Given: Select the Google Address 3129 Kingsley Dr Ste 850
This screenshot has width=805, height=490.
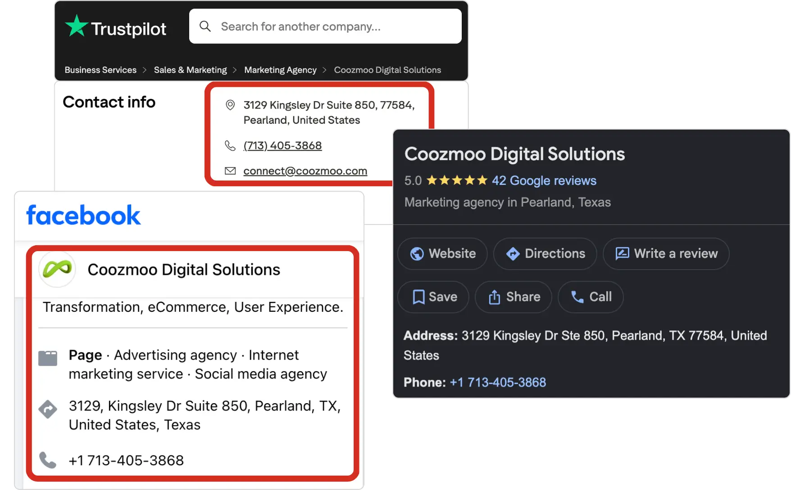Looking at the screenshot, I should [x=585, y=345].
